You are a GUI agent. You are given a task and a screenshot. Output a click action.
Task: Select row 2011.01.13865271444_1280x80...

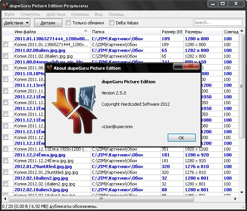pyautogui.click(x=120, y=39)
